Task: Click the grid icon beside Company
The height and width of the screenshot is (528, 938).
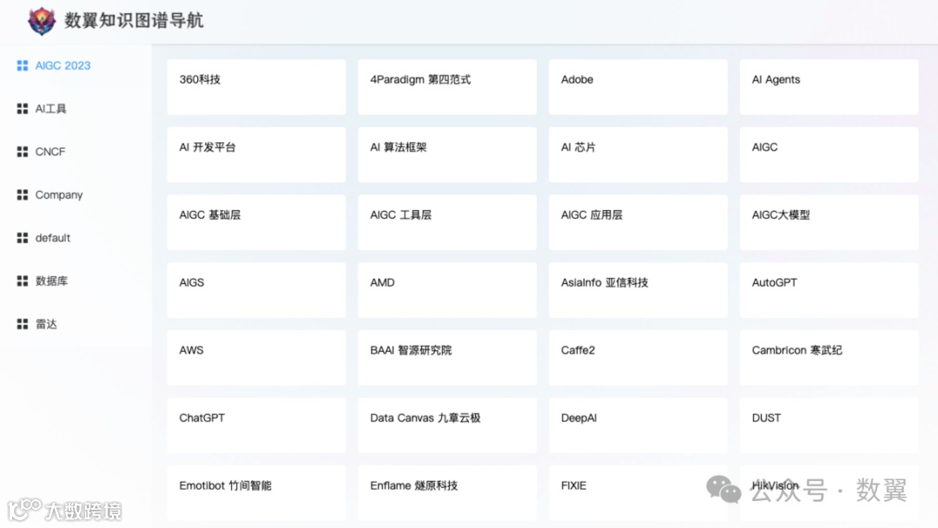Action: (22, 195)
